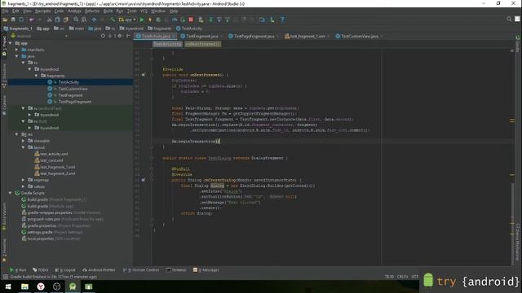Open test_card.xml in layout folder
Viewport: 522px width, 293px height.
point(51,160)
